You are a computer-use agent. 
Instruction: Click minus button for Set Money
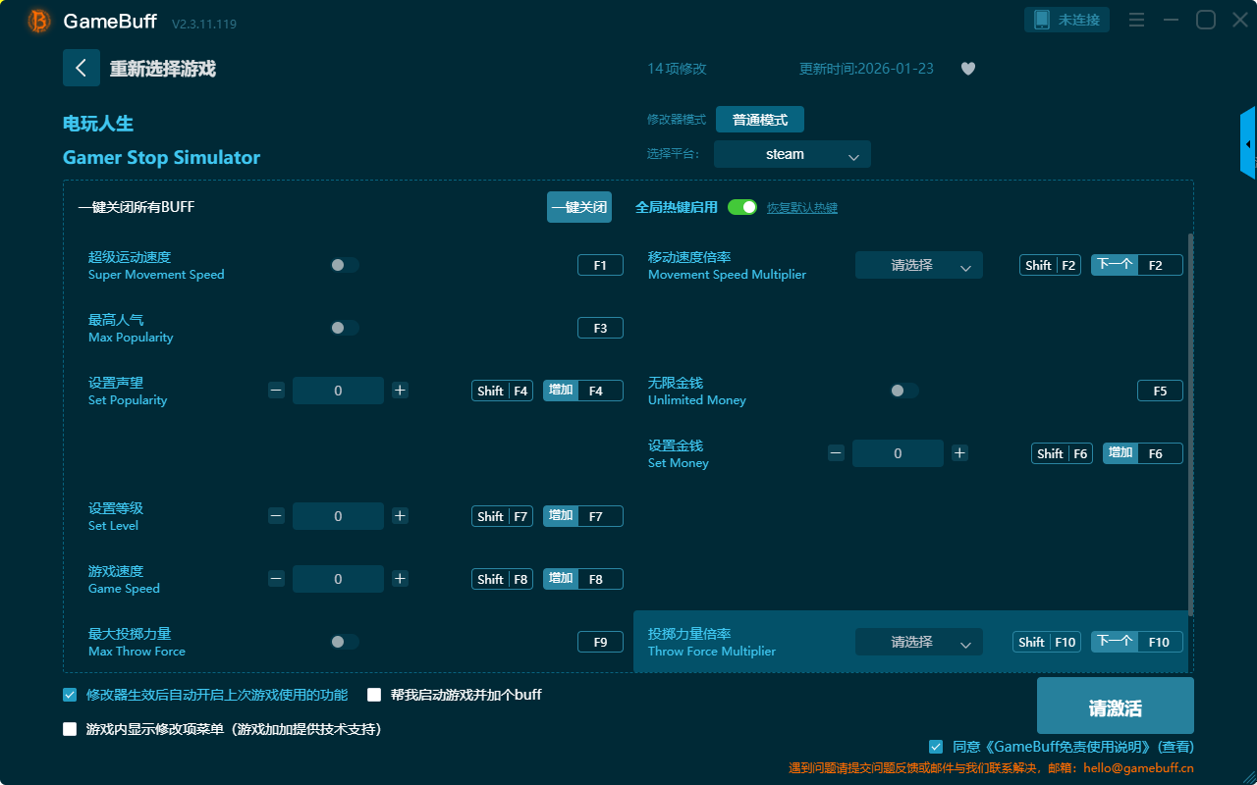click(x=836, y=453)
